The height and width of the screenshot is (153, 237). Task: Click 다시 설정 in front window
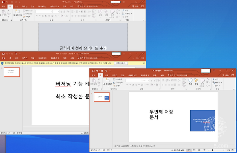118,83
